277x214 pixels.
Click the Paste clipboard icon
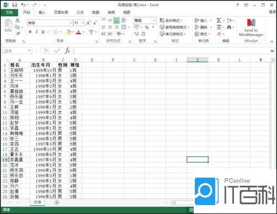(8, 24)
